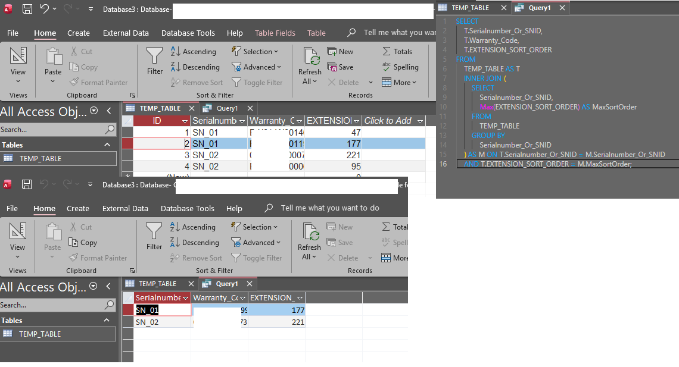Sort Descending in upper window ribbon
Screen dimensions: 679x367
[195, 67]
